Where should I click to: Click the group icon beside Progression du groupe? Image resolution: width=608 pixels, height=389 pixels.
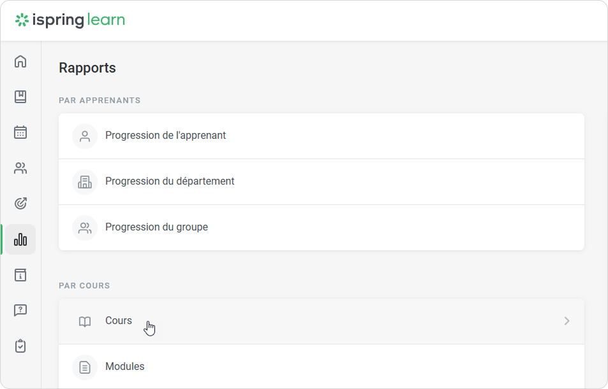click(85, 228)
